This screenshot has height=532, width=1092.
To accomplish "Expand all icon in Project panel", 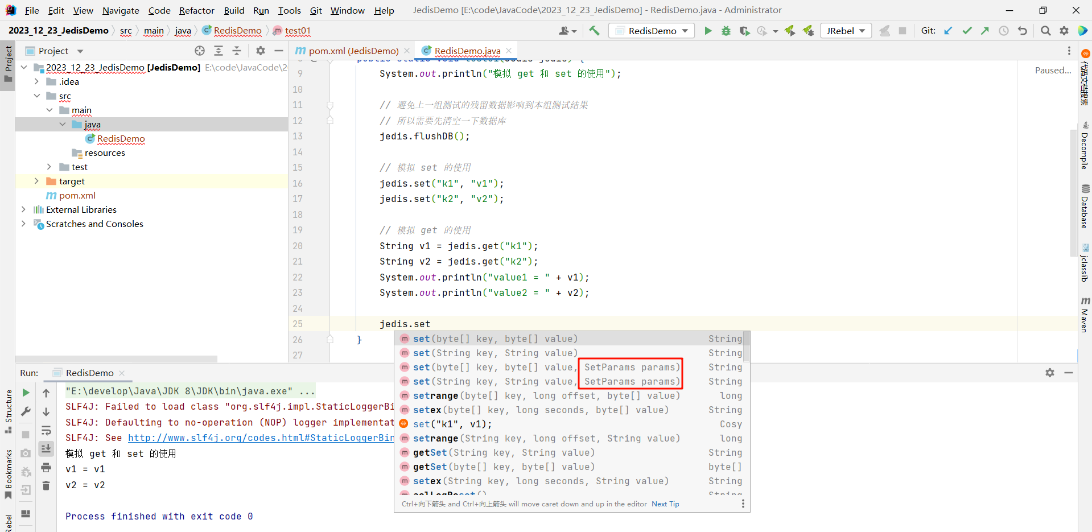I will point(219,51).
